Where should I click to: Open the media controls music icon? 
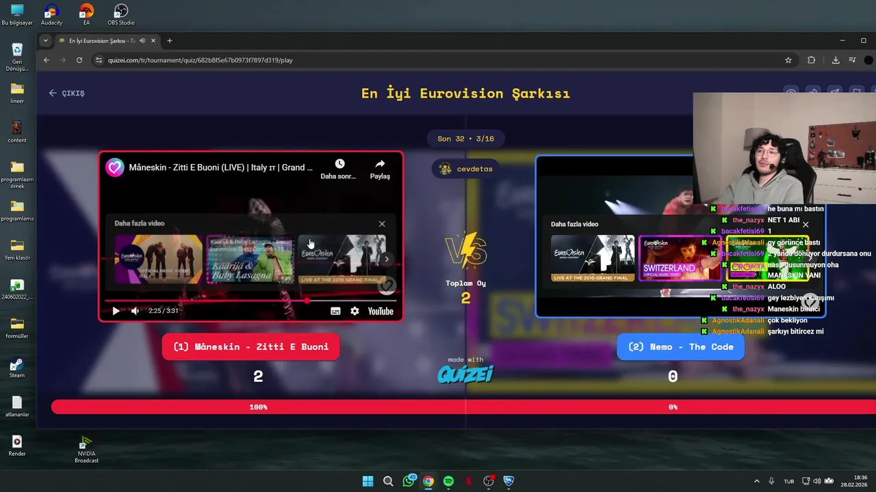(852, 60)
